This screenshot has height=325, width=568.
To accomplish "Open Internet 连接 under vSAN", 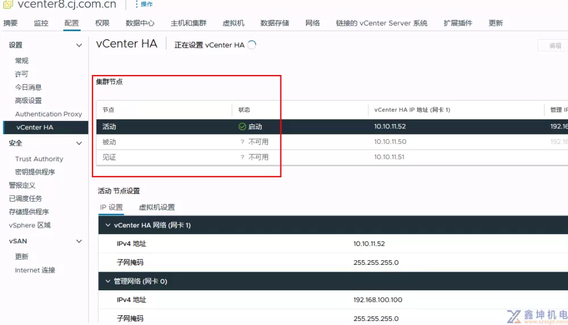I will (x=35, y=270).
